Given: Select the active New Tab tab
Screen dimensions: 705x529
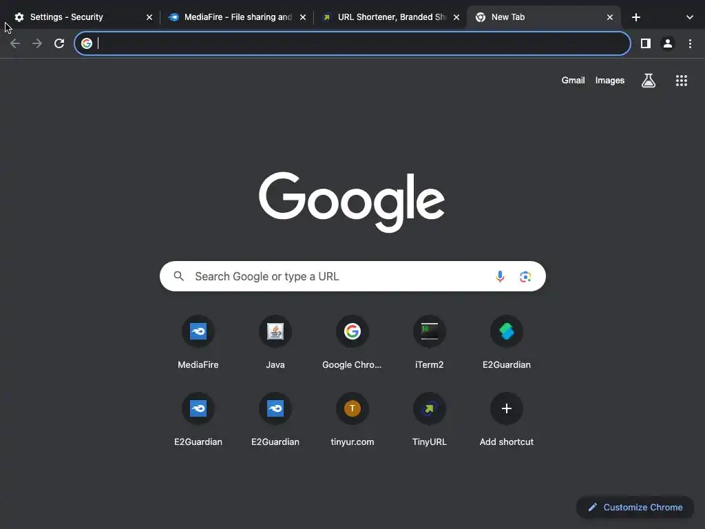Looking at the screenshot, I should 543,17.
